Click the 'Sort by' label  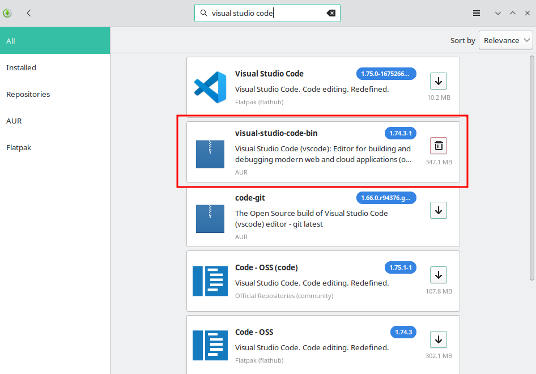pos(462,40)
